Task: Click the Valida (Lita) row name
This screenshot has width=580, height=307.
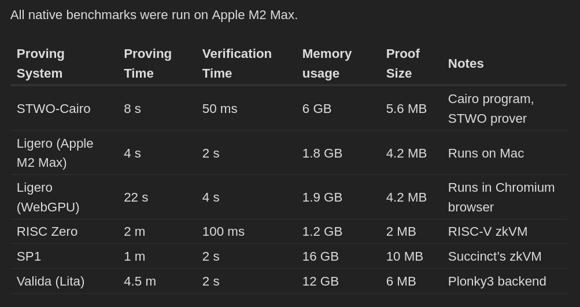Action: [50, 282]
